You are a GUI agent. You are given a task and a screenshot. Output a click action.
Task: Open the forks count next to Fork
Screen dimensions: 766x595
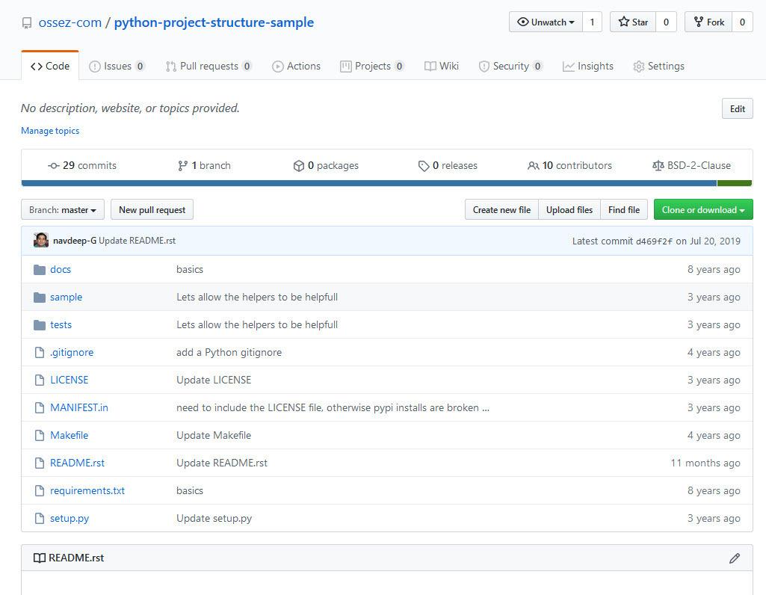coord(742,22)
